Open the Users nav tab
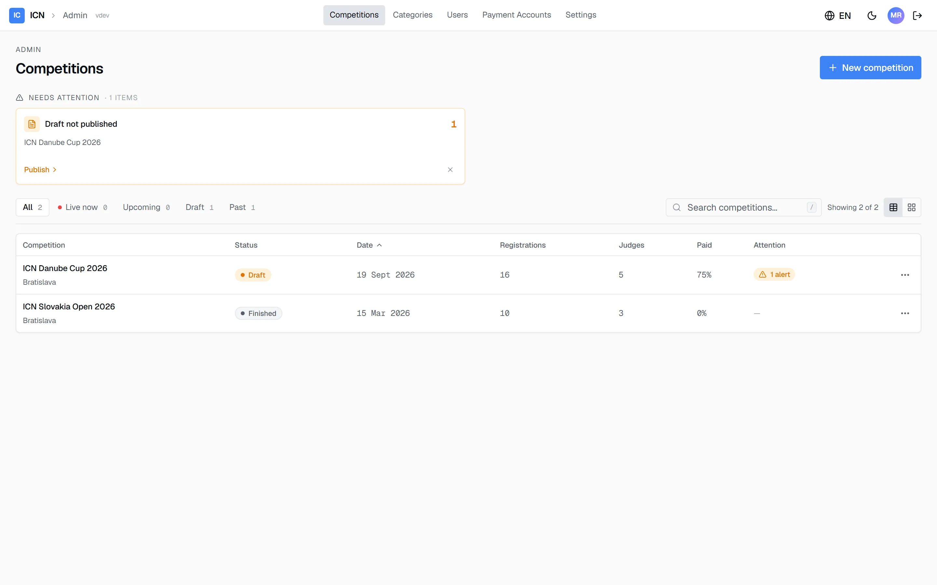 point(457,15)
